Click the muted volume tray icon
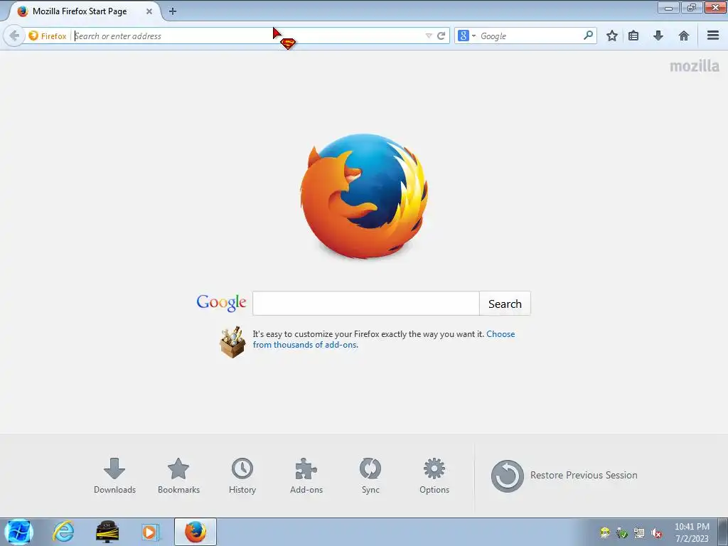Viewport: 728px width, 546px height. [x=656, y=533]
